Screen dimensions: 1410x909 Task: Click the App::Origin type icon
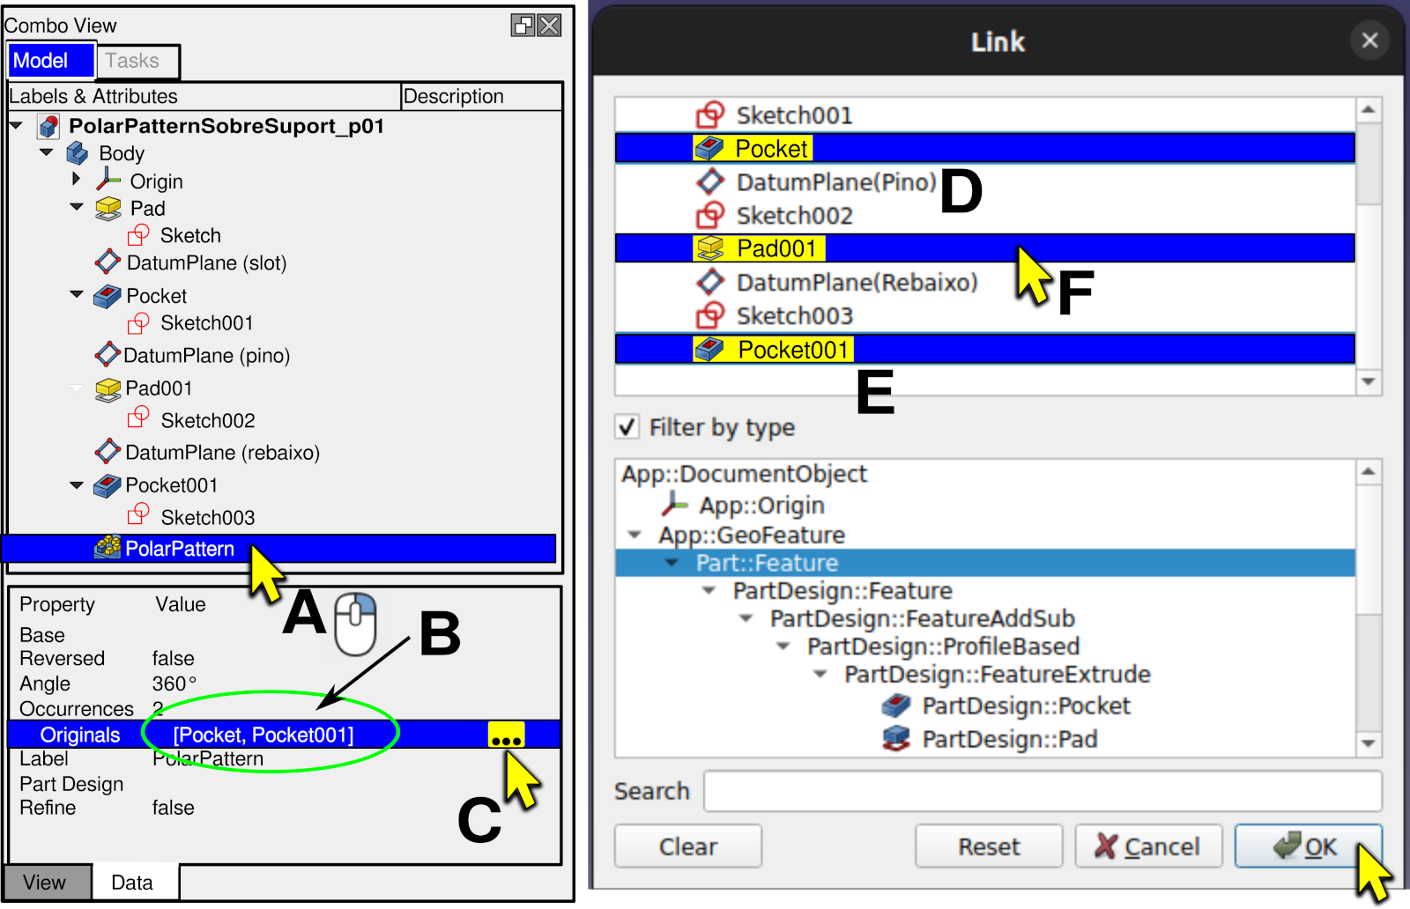coord(675,504)
